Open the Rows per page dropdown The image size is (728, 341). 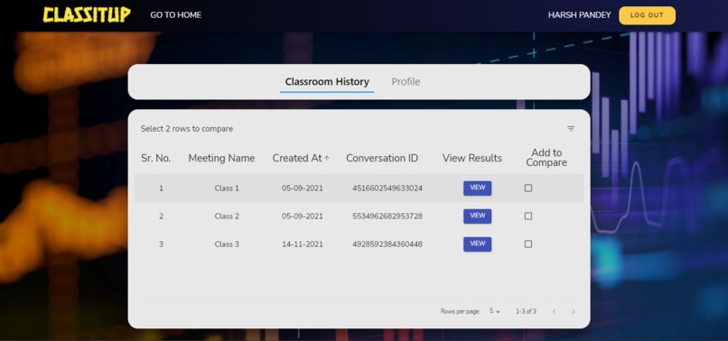click(494, 311)
